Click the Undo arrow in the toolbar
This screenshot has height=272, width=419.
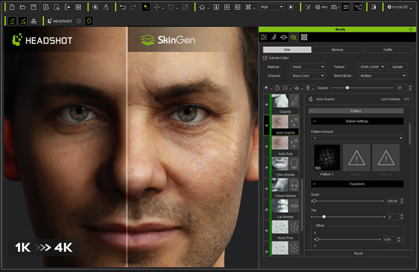(x=122, y=7)
